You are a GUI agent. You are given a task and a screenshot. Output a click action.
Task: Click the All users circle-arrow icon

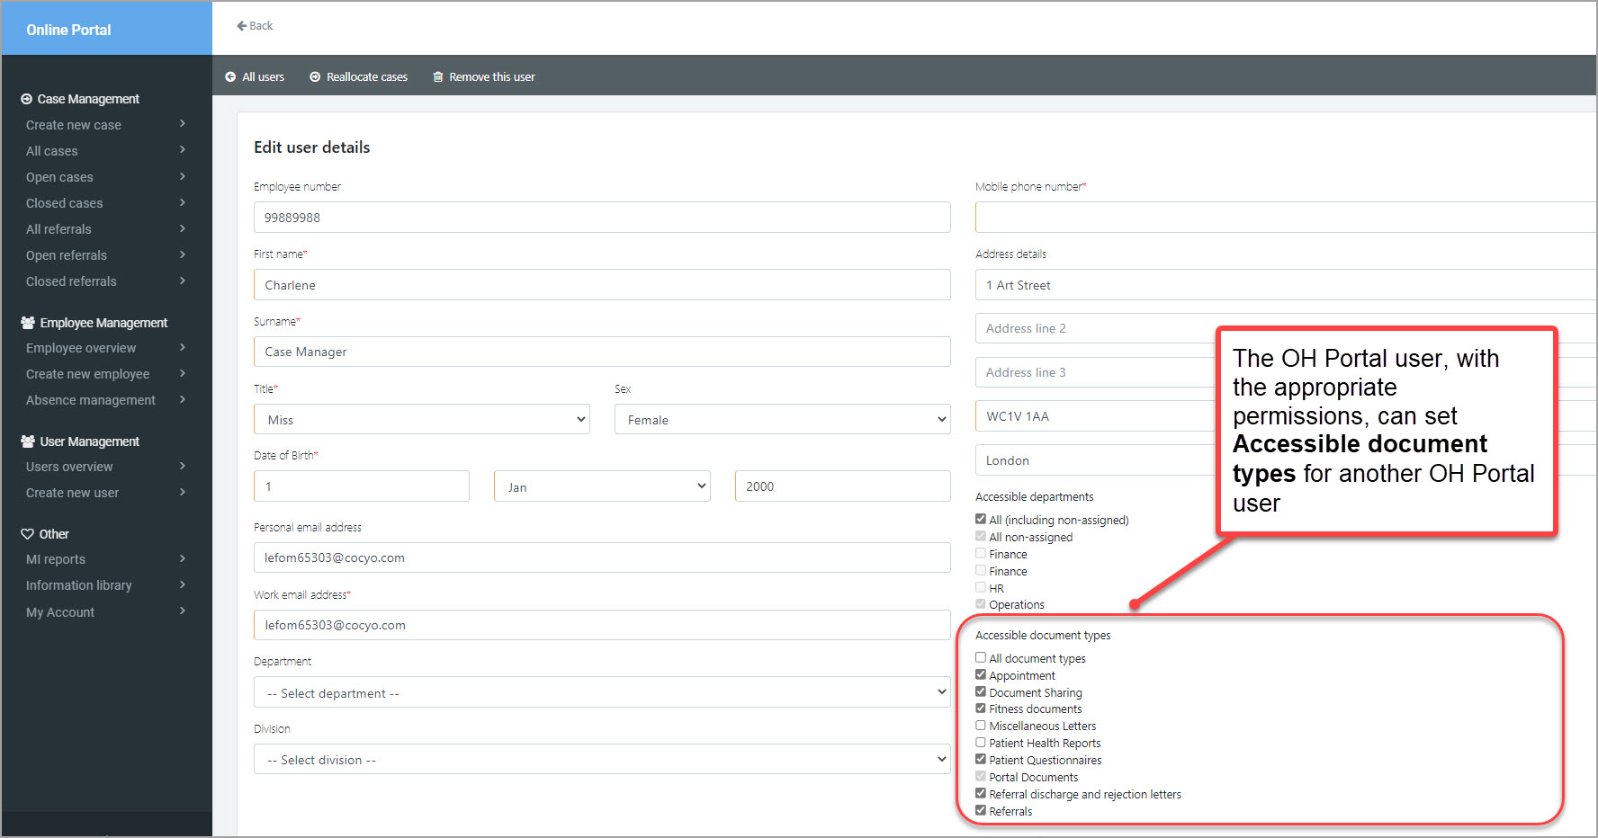[x=230, y=77]
